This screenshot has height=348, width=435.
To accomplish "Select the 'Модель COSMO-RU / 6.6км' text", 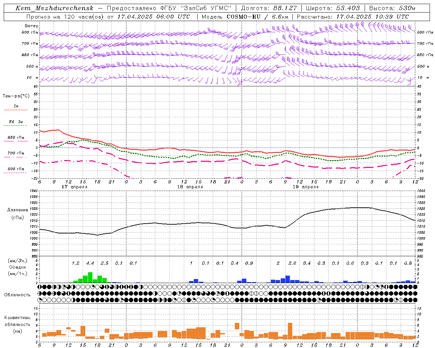I will pyautogui.click(x=245, y=17).
